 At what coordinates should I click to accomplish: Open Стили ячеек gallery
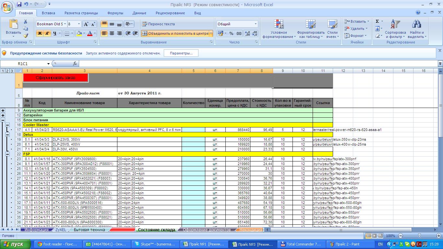tap(332, 29)
